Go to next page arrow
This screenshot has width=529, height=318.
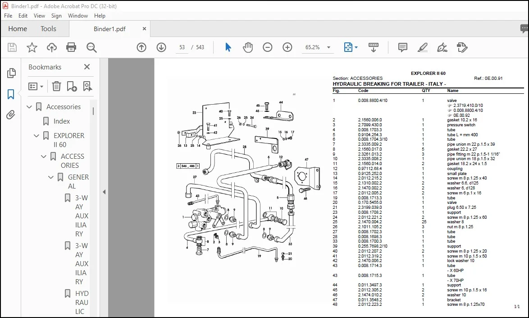161,47
